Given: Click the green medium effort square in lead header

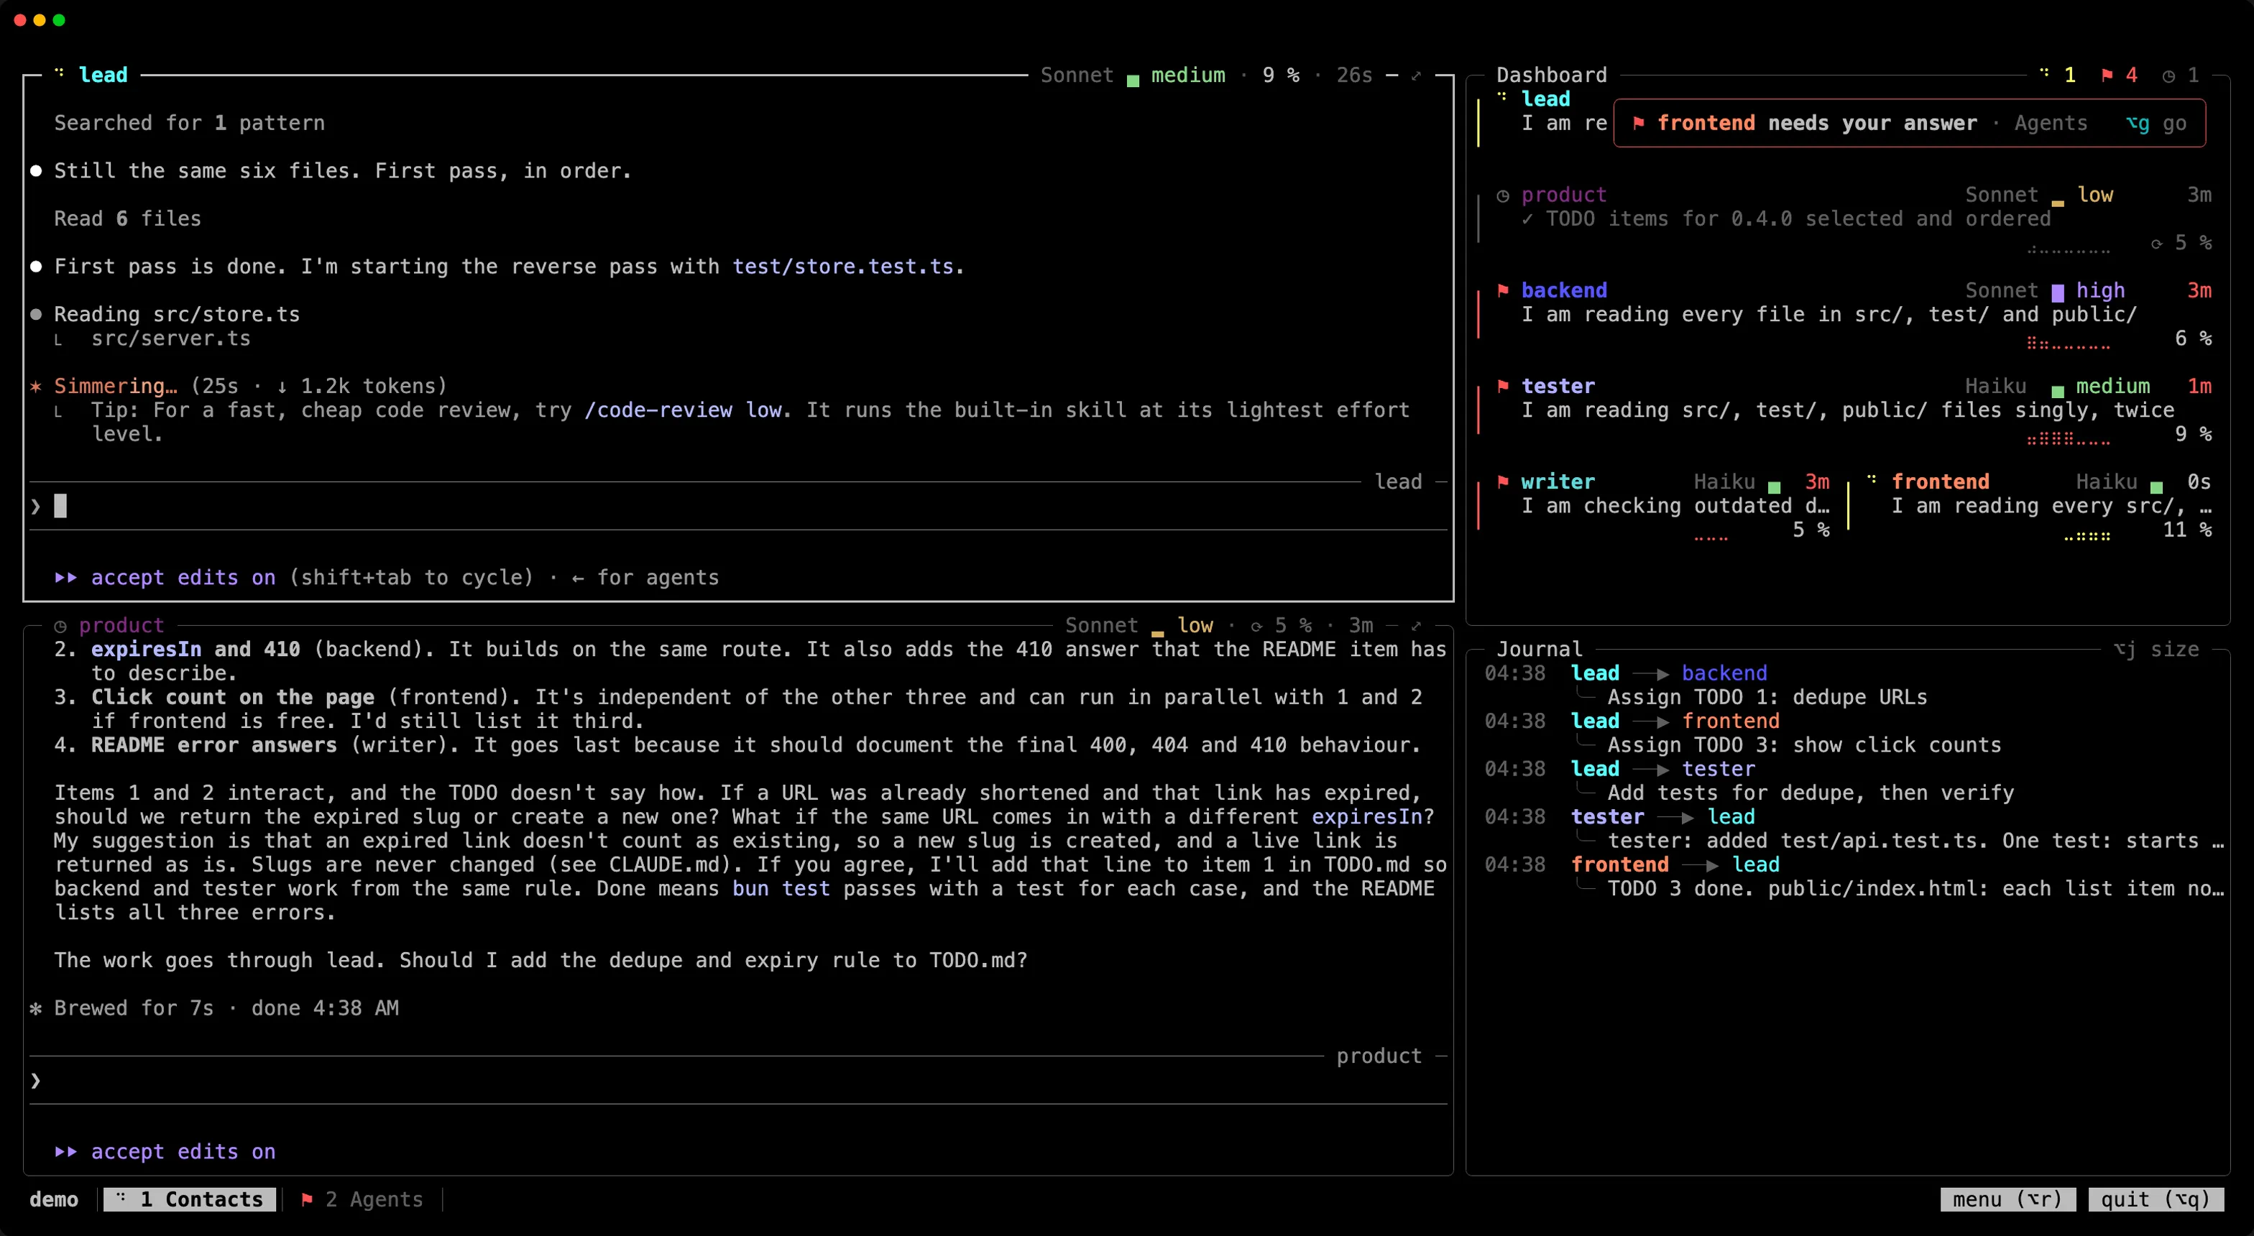Looking at the screenshot, I should pyautogui.click(x=1133, y=80).
